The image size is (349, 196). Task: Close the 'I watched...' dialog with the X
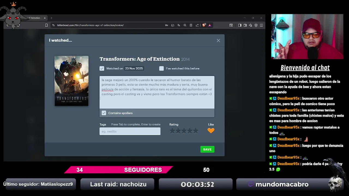tap(218, 41)
